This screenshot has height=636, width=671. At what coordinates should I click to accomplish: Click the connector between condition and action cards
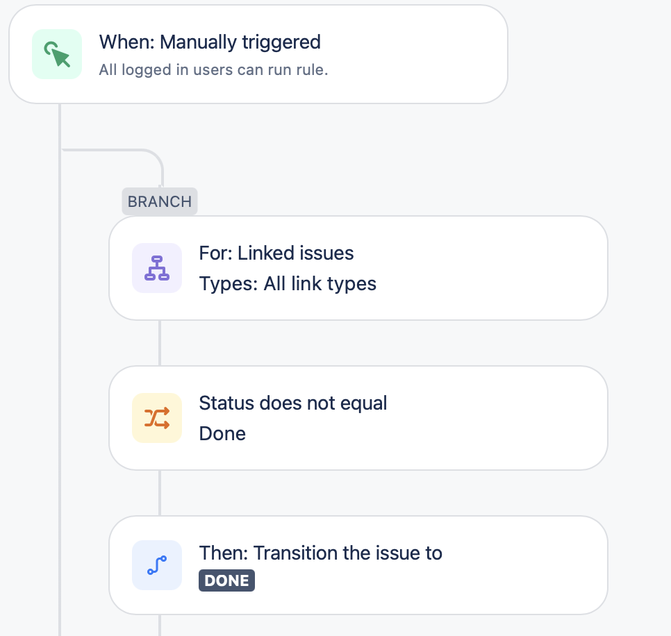[x=160, y=493]
